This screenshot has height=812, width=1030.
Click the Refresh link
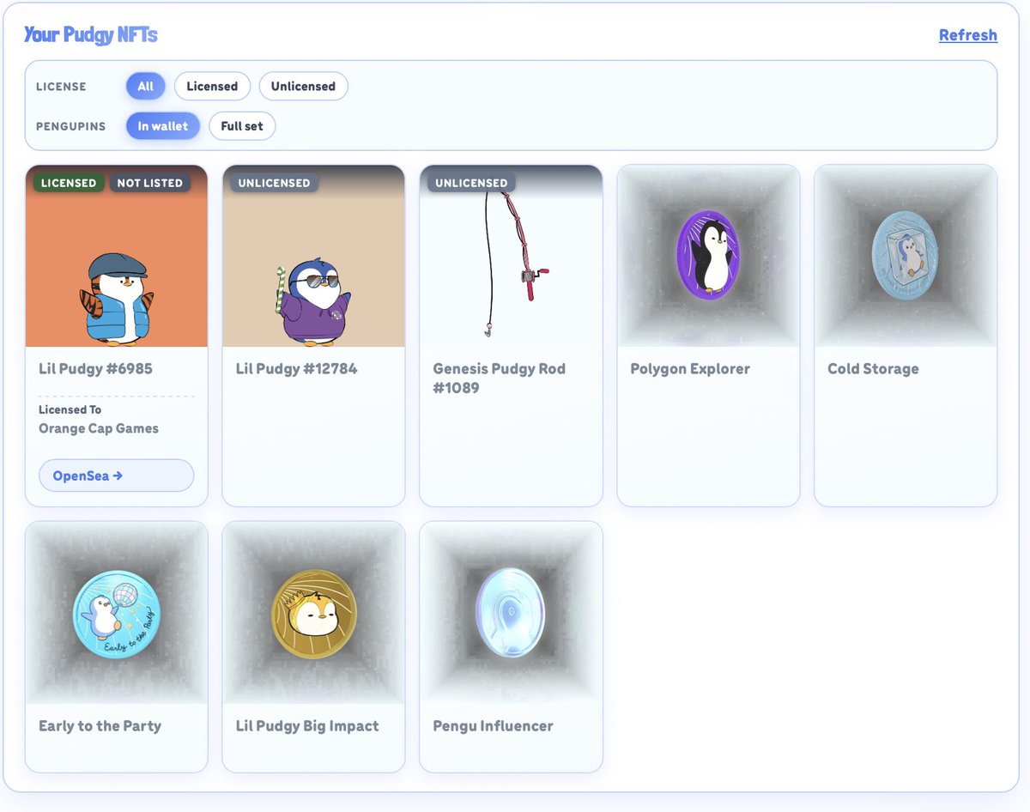pyautogui.click(x=967, y=35)
